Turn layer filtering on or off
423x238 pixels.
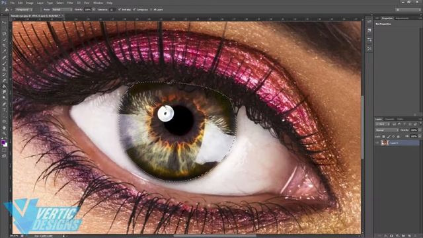pos(420,124)
